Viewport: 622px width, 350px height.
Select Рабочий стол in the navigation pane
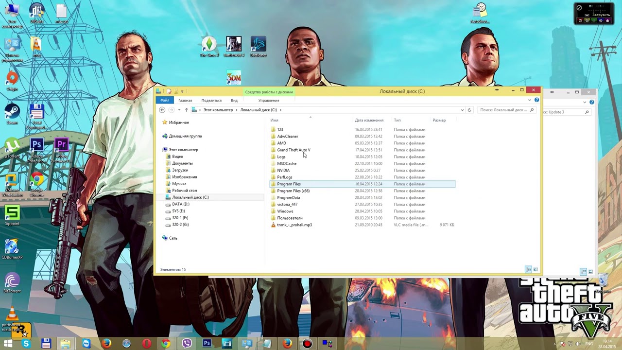184,191
